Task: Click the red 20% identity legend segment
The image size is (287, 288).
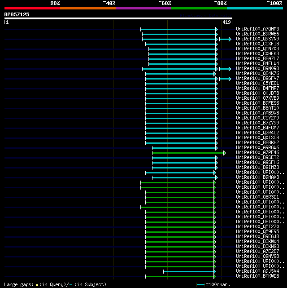Action: [32, 8]
